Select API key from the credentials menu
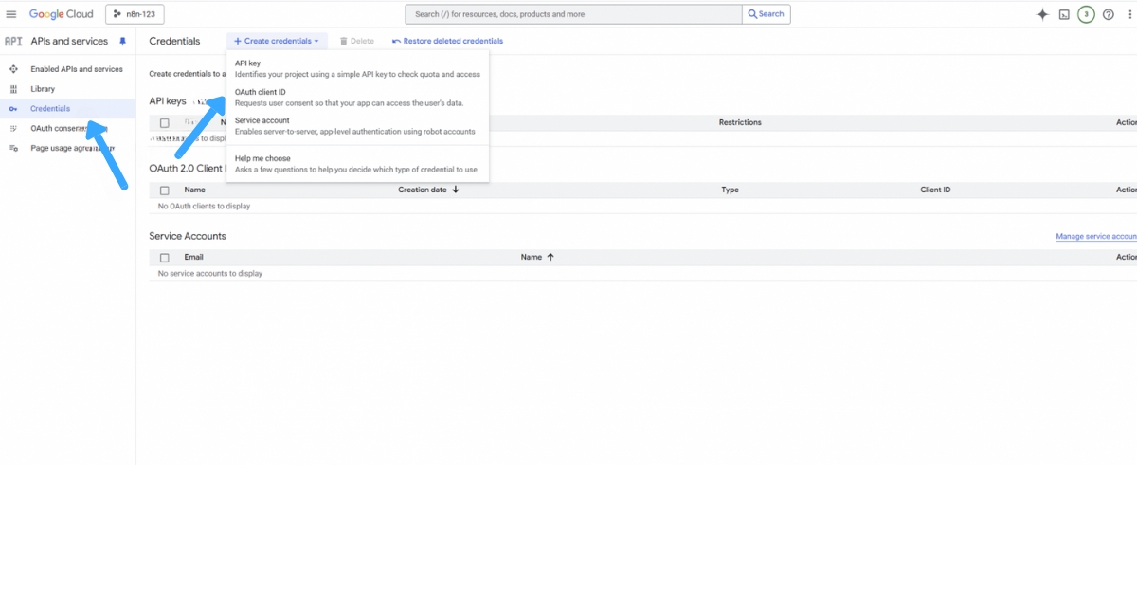The image size is (1137, 597). click(246, 63)
